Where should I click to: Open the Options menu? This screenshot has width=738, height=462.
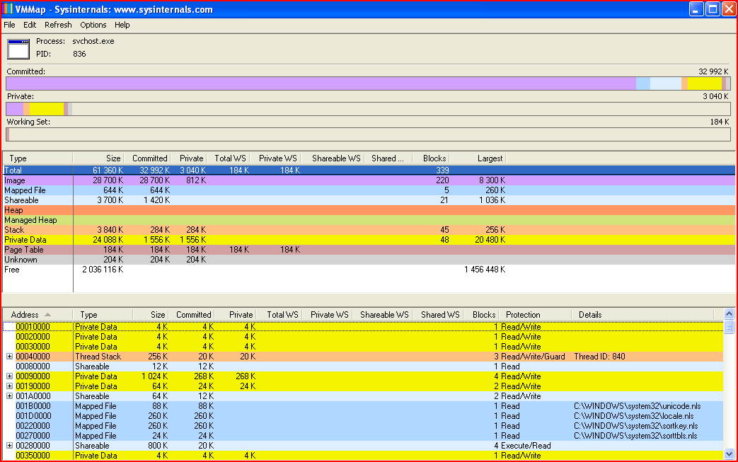(93, 25)
